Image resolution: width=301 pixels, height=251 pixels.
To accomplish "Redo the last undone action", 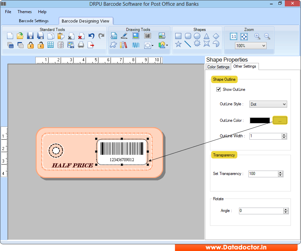I will click(x=101, y=36).
